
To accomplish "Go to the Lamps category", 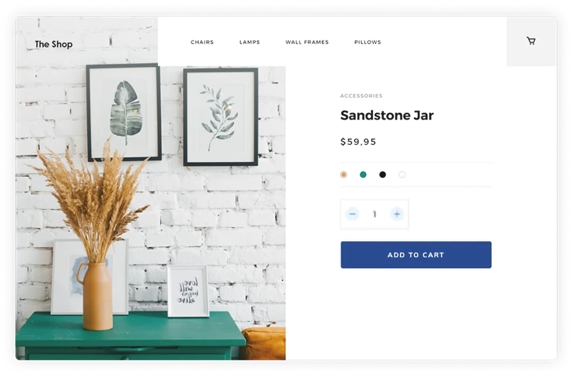I will coord(250,42).
